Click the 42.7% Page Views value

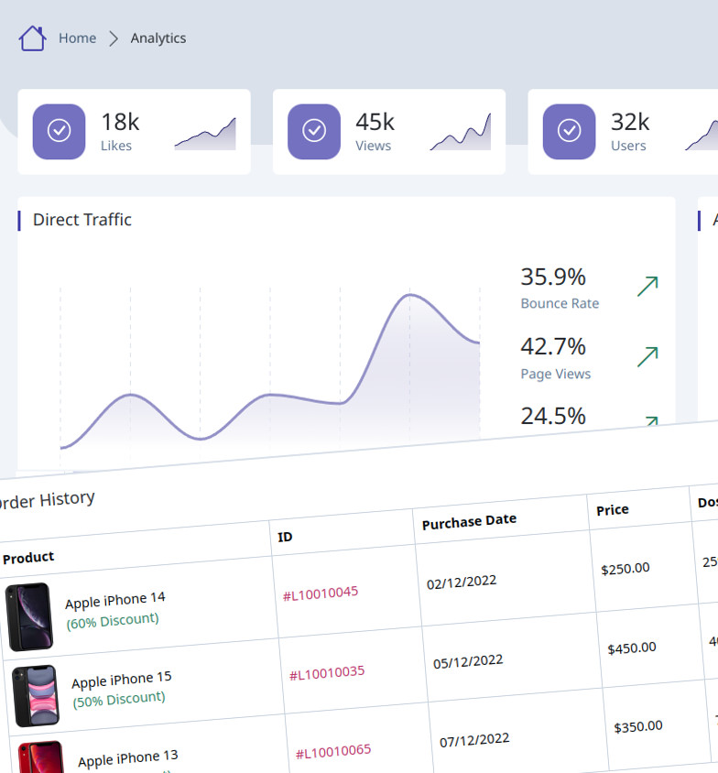pyautogui.click(x=553, y=346)
